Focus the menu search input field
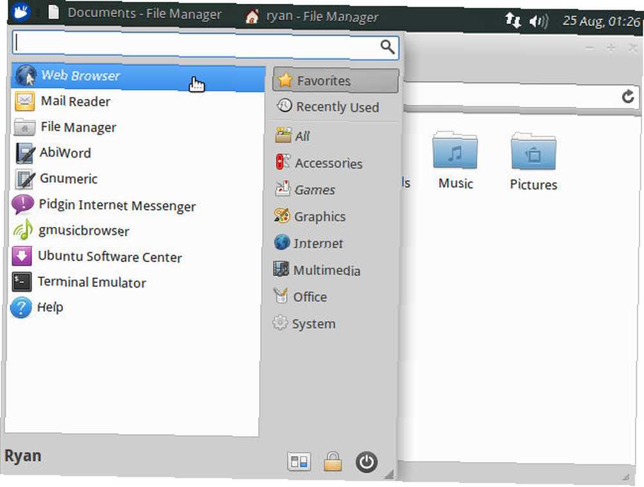 click(205, 45)
